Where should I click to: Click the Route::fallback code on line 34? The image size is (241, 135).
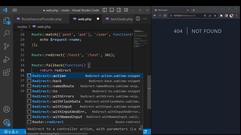[61, 65]
